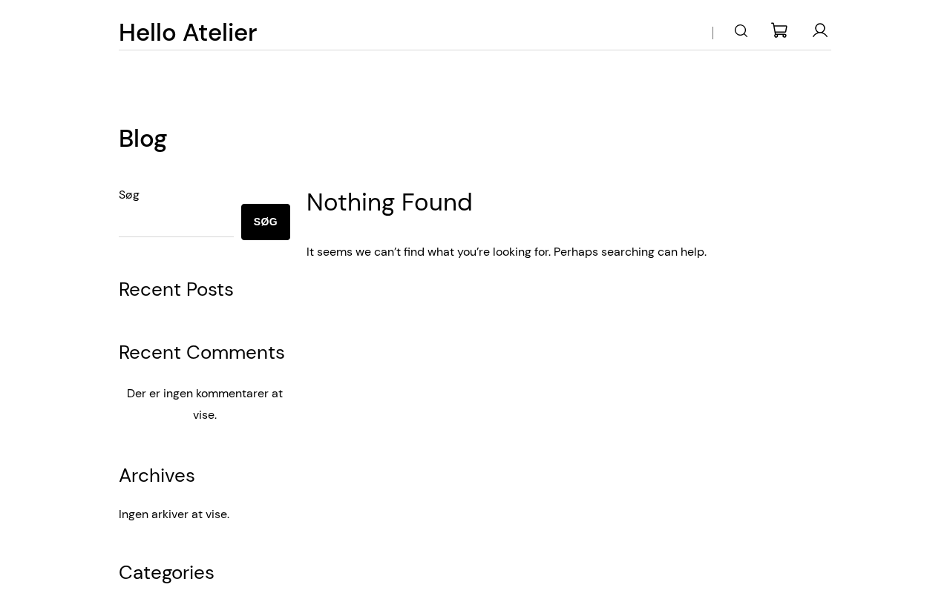This screenshot has width=950, height=593.
Task: Go to the Hello Atelier homepage link
Action: [x=188, y=33]
